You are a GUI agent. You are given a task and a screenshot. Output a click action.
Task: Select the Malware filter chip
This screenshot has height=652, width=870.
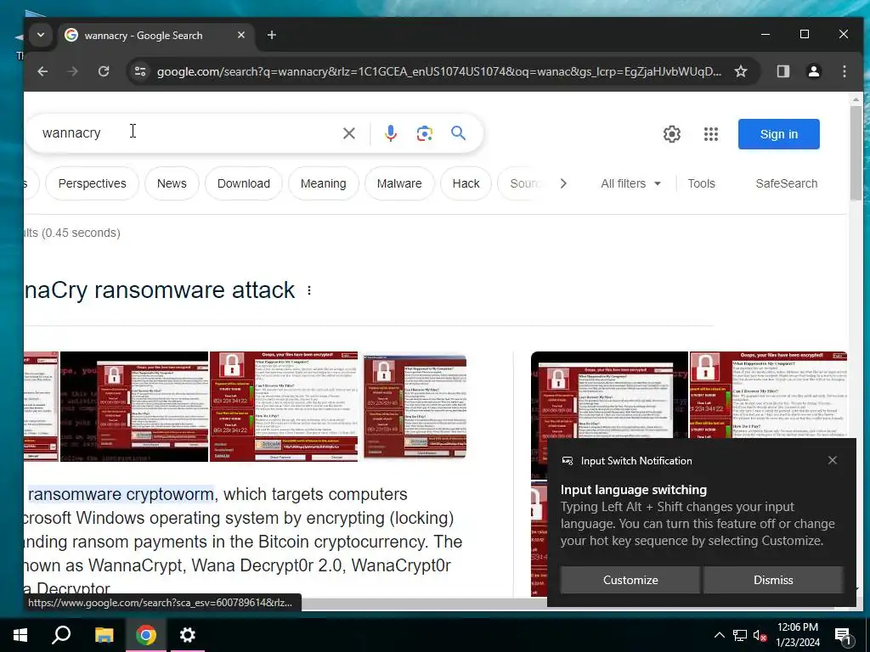pyautogui.click(x=399, y=183)
